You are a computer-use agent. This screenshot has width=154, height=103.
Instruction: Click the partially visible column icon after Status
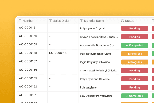coord(153,21)
